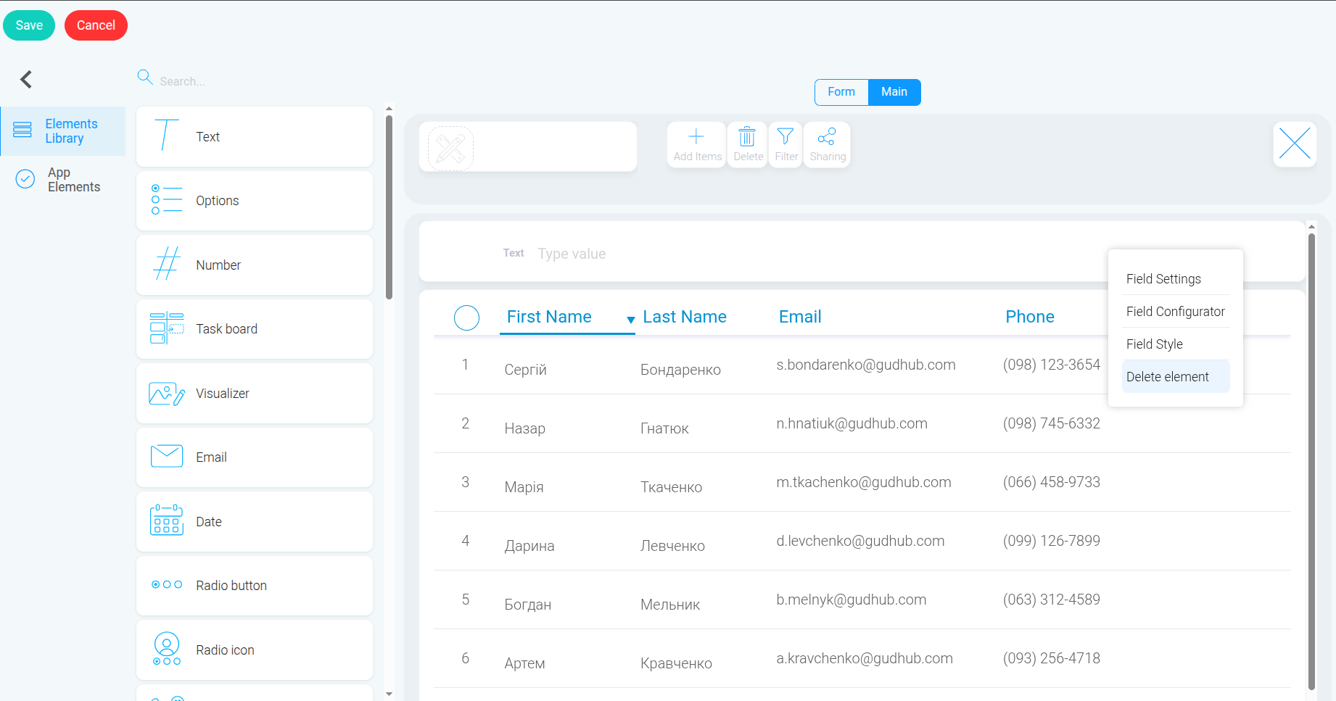Click phone (098) 745-6332

(1052, 423)
